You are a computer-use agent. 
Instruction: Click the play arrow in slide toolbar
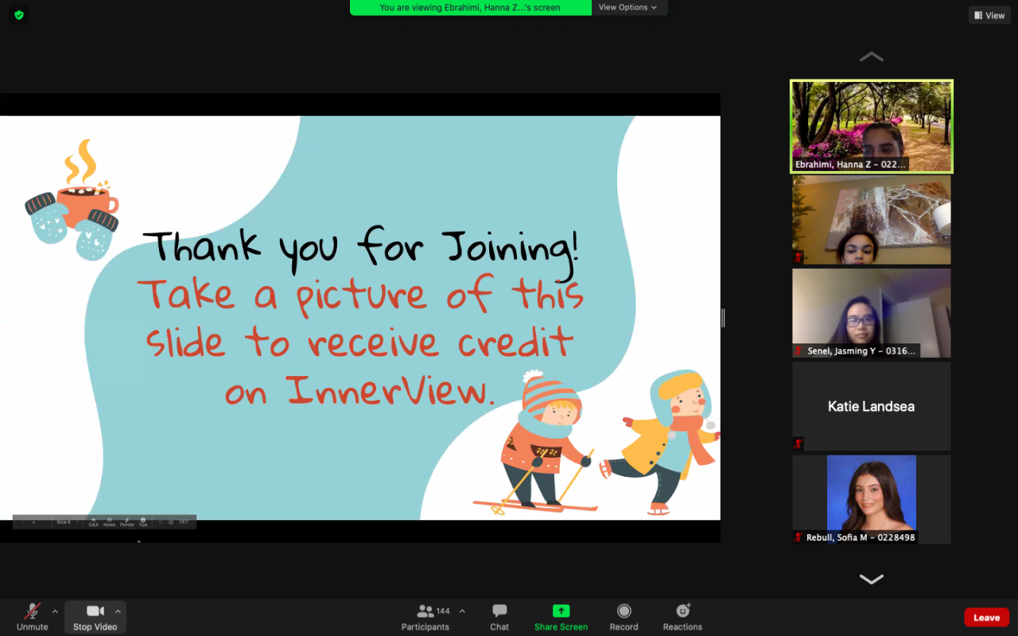click(33, 522)
